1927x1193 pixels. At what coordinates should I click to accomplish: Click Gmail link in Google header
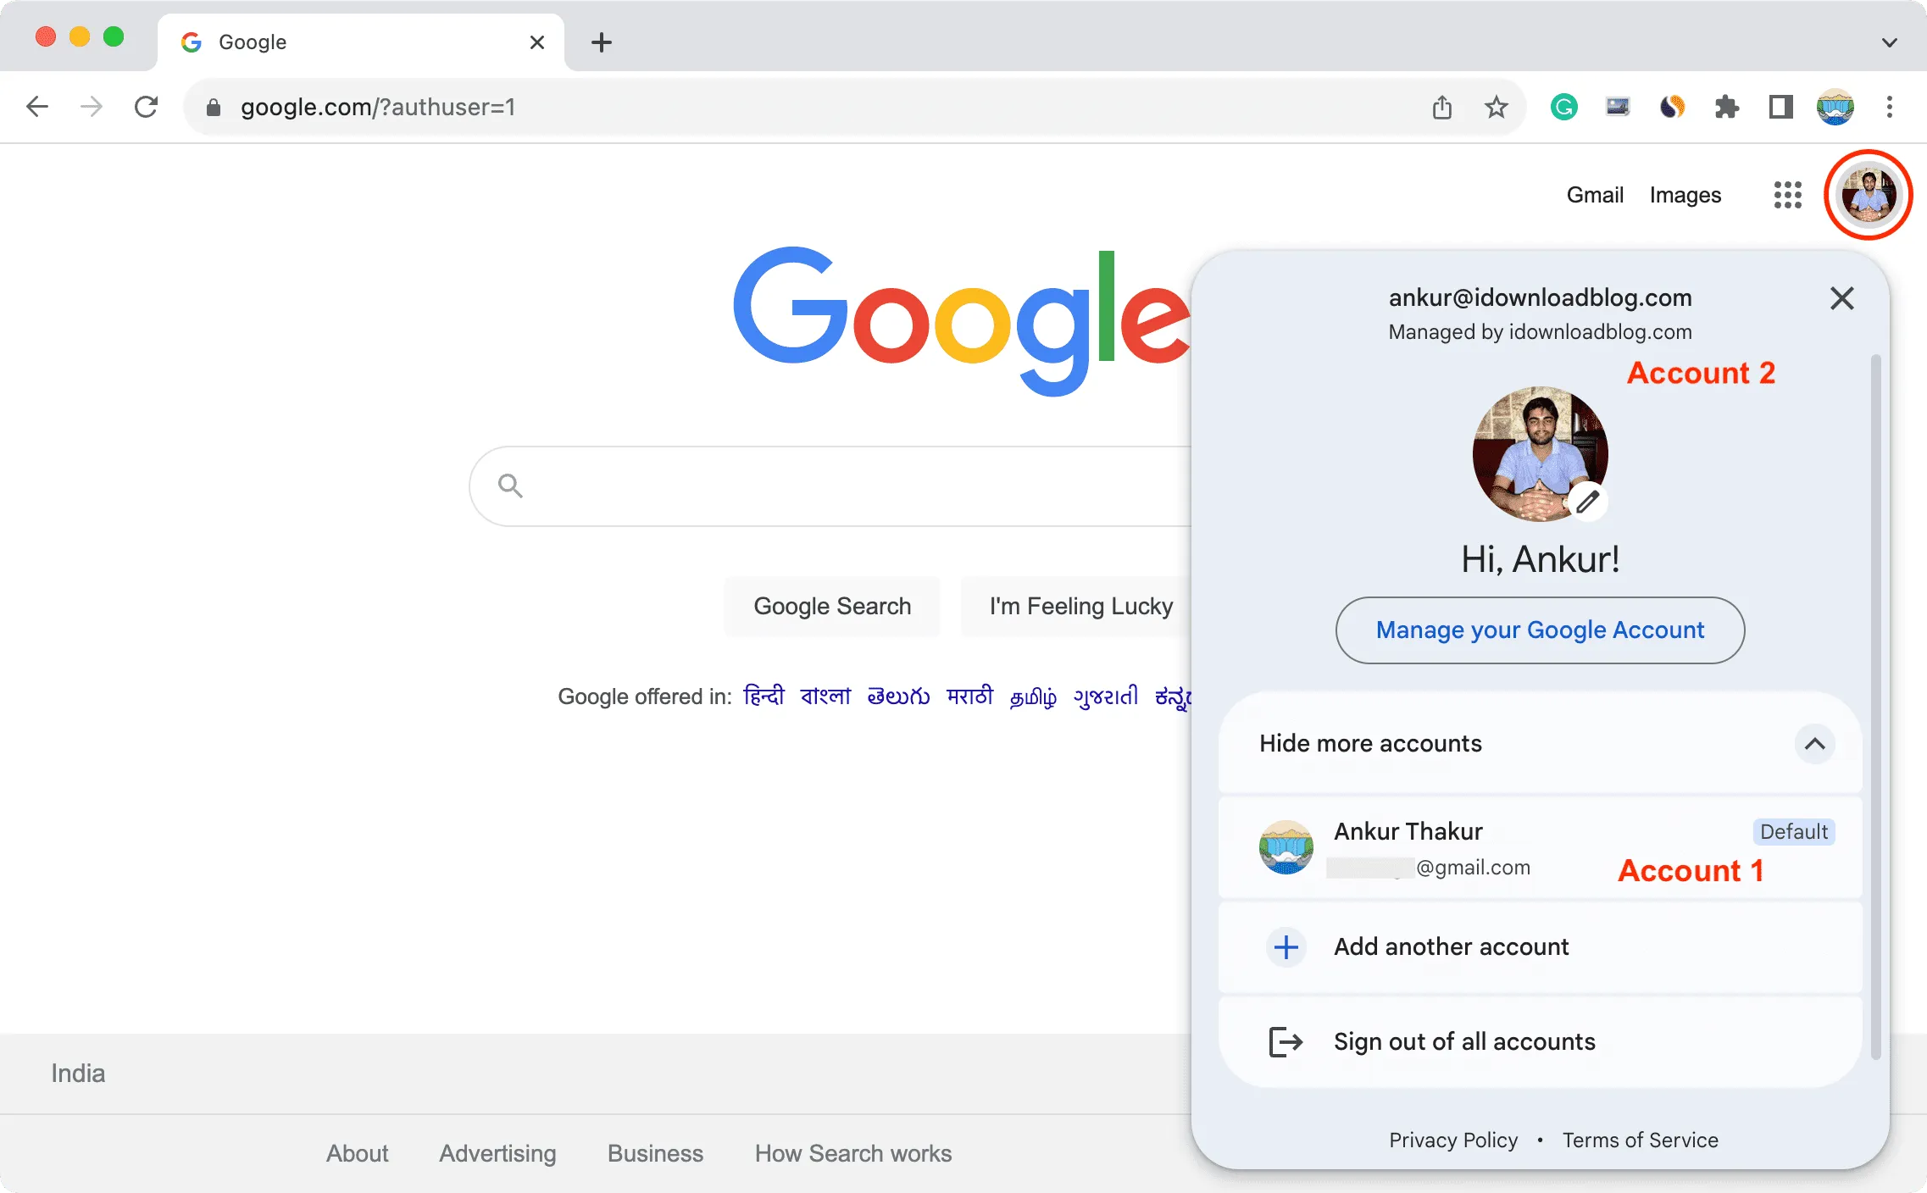pyautogui.click(x=1596, y=194)
